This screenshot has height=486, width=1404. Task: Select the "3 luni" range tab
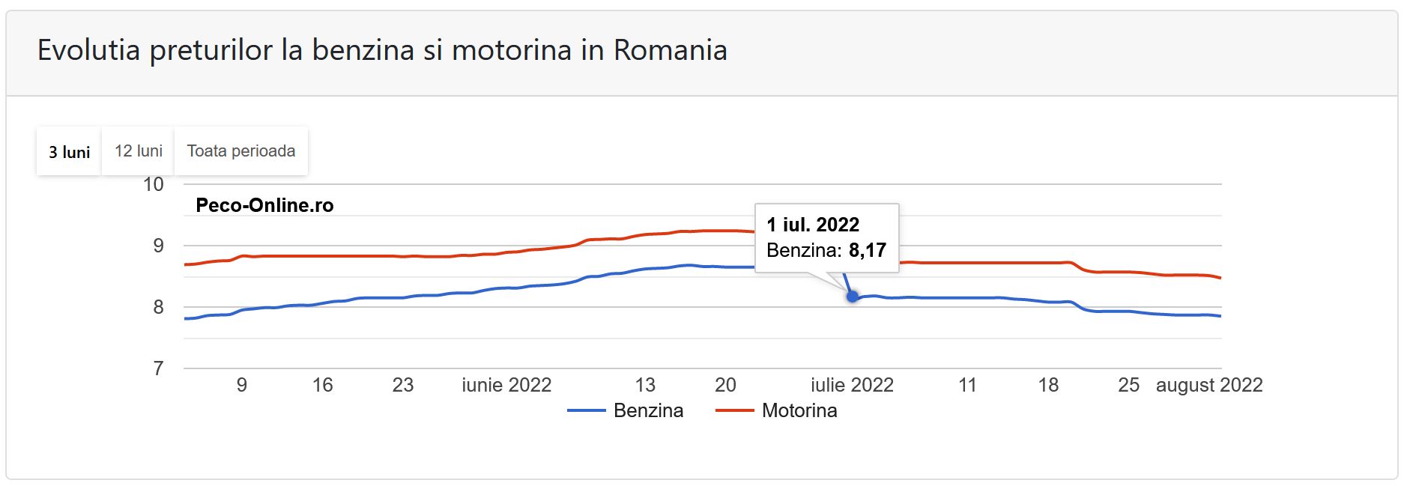point(69,152)
